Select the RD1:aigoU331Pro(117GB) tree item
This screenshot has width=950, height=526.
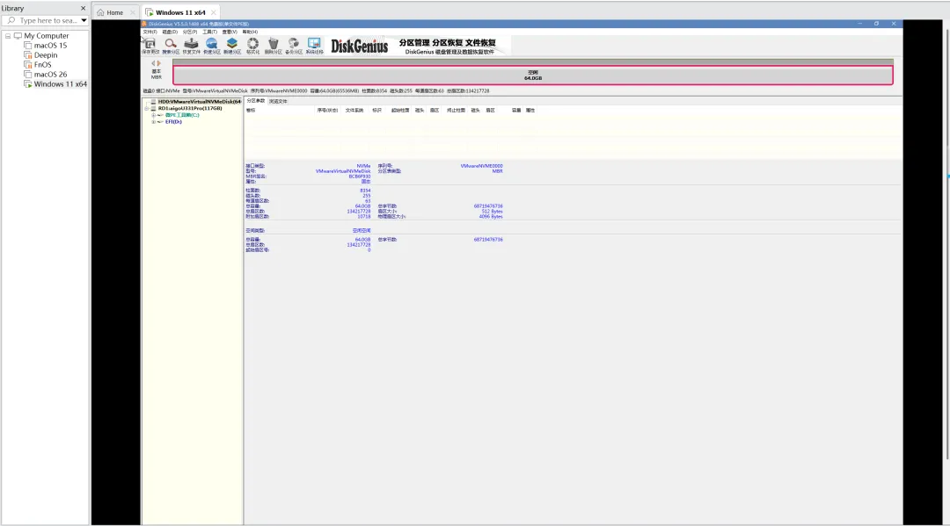190,108
